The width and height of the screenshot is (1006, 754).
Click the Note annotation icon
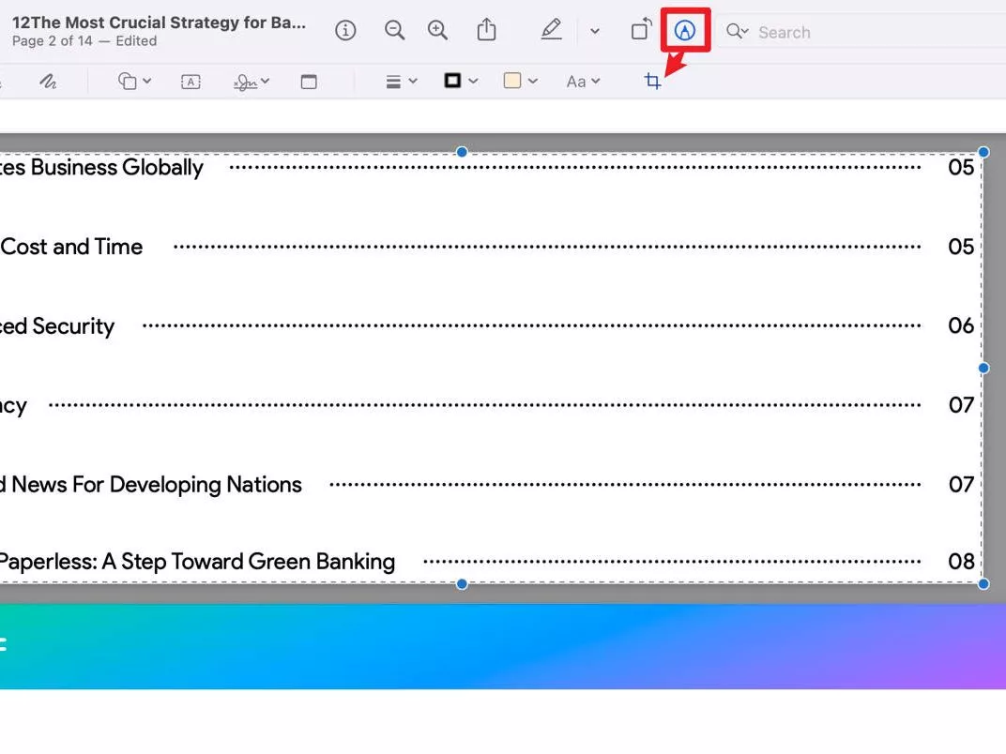click(309, 82)
